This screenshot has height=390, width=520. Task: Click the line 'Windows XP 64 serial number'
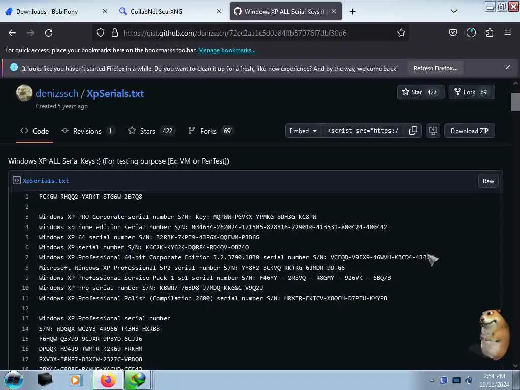click(x=149, y=237)
